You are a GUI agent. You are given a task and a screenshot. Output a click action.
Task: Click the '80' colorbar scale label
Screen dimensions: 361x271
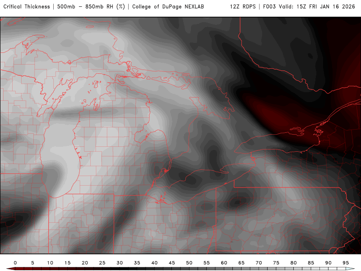point(294,263)
